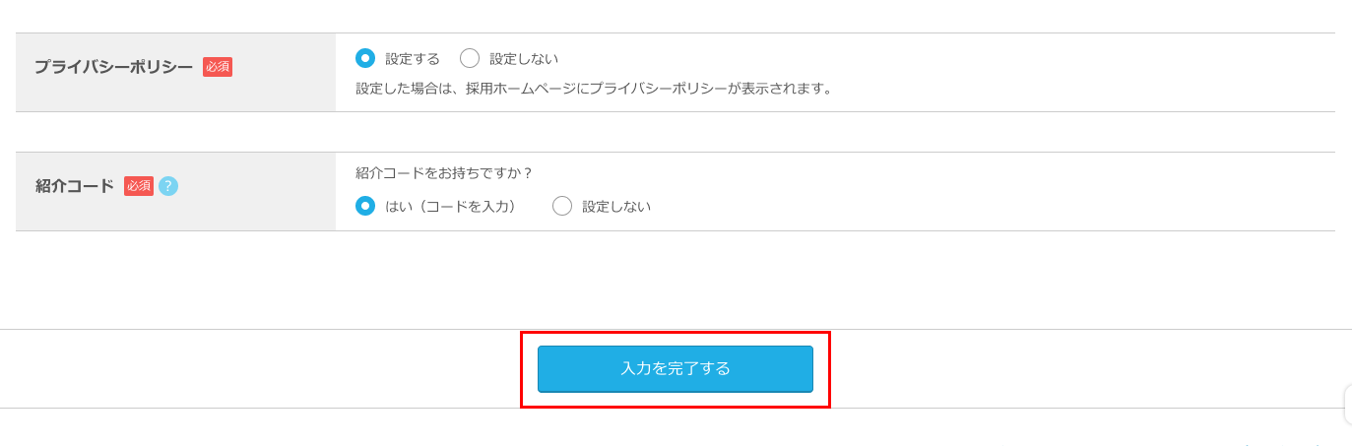This screenshot has height=446, width=1352.
Task: Click 設定しない label text in 紹介コード row
Action: [x=616, y=207]
